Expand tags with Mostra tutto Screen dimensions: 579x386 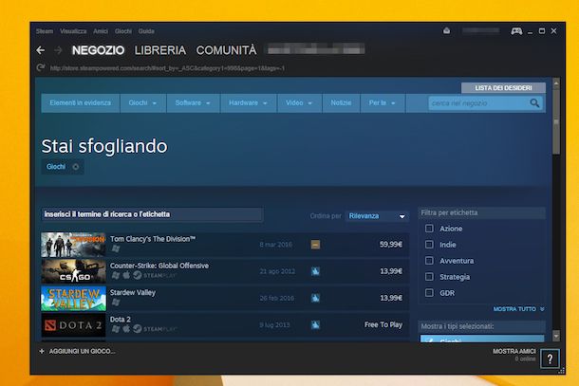[518, 309]
